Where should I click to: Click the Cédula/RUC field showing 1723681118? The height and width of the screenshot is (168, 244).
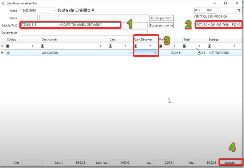pos(38,25)
